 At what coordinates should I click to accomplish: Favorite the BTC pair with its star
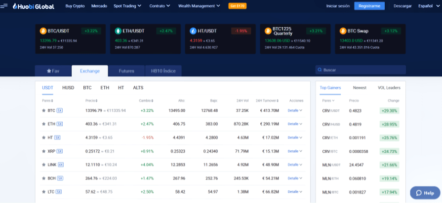pyautogui.click(x=43, y=110)
